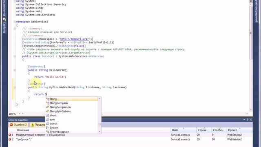
Task: Click the editor vertical scrollbar up arrow
Action: coord(251,4)
